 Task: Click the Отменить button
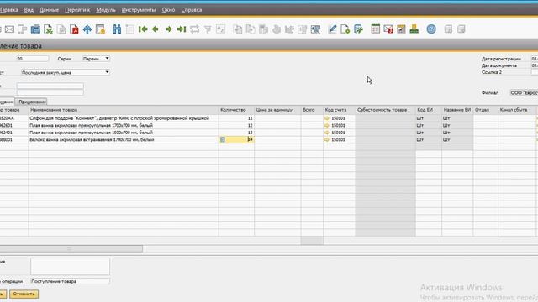click(x=24, y=294)
